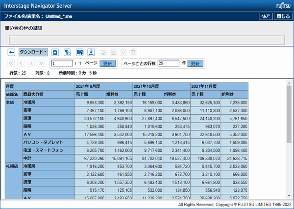
Task: Click the download-to-tray arrow icon
Action: [x=91, y=52]
